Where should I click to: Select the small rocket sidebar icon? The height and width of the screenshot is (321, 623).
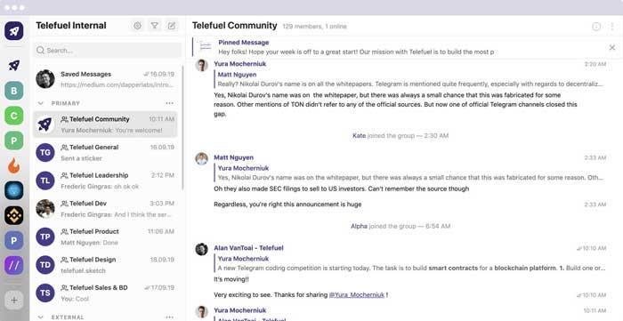point(14,66)
